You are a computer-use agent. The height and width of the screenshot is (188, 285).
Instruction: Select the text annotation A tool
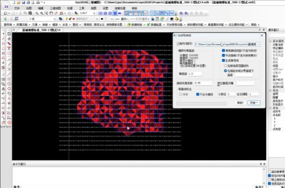[x=3, y=63]
